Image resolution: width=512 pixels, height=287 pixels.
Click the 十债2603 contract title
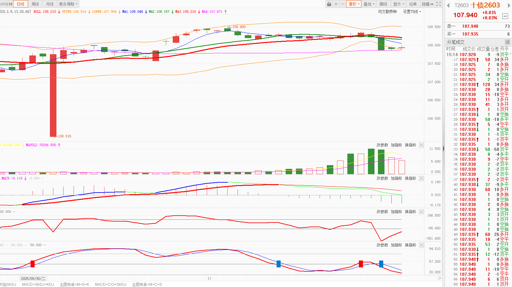(x=485, y=5)
